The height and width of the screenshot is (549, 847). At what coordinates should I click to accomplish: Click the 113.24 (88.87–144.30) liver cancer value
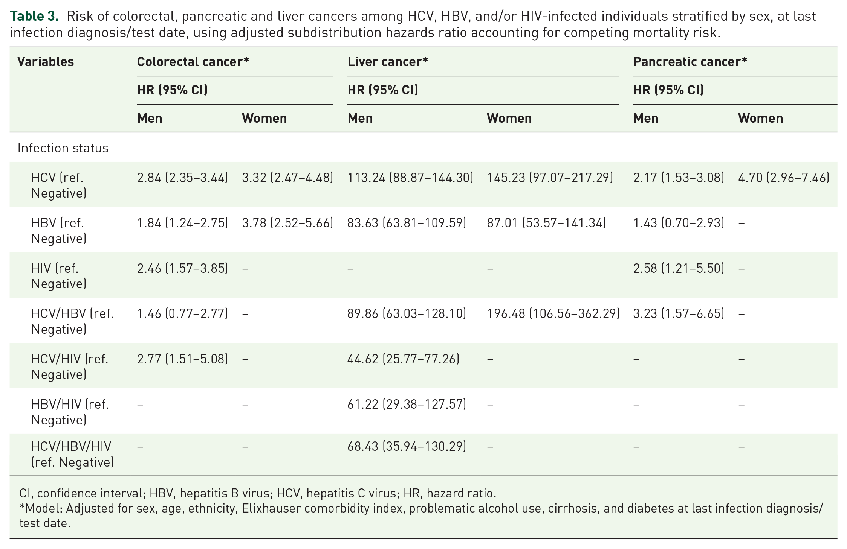point(410,178)
